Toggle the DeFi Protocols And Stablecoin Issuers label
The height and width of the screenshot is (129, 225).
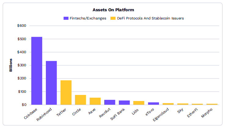point(150,18)
